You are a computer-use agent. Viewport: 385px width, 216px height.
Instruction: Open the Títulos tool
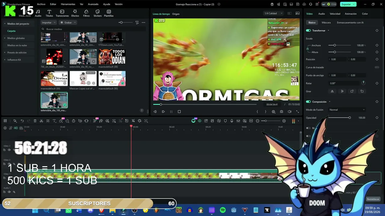[x=49, y=13]
